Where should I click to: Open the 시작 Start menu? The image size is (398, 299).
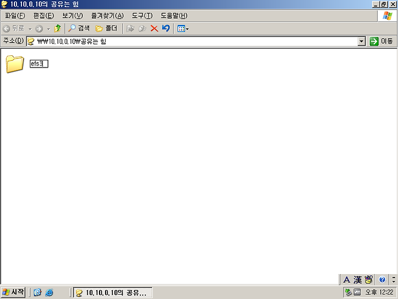(13, 292)
